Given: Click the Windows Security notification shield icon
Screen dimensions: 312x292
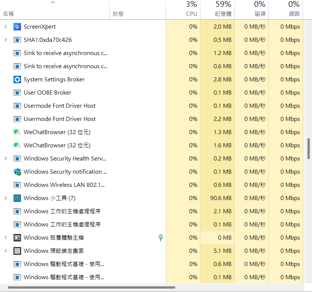Looking at the screenshot, I should tap(17, 172).
